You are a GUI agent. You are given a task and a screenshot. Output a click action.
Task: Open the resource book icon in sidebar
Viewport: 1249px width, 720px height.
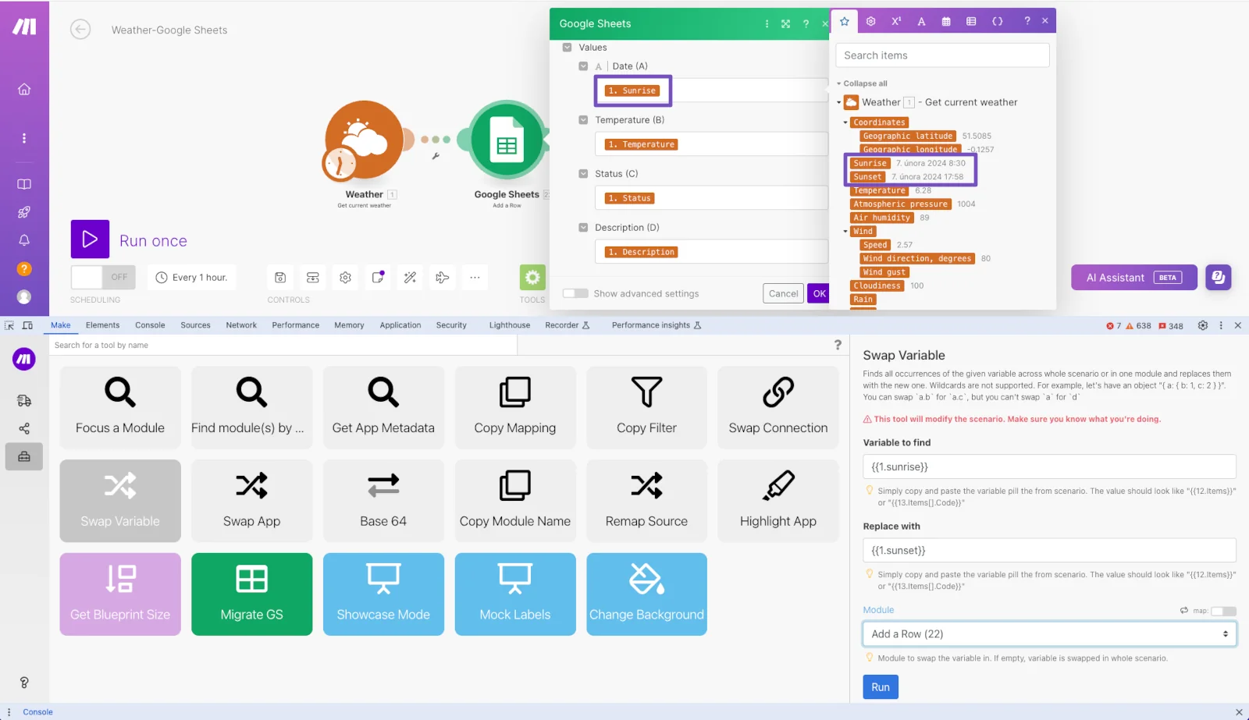pyautogui.click(x=24, y=184)
